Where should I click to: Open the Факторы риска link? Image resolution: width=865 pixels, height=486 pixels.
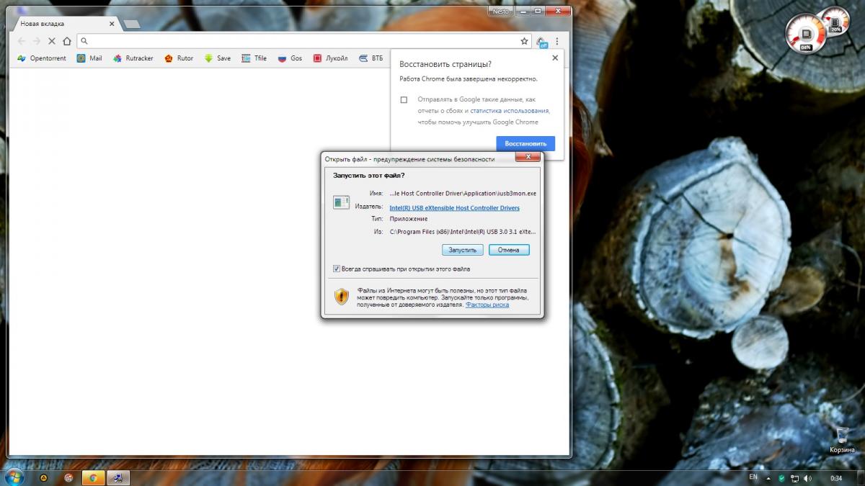point(487,305)
